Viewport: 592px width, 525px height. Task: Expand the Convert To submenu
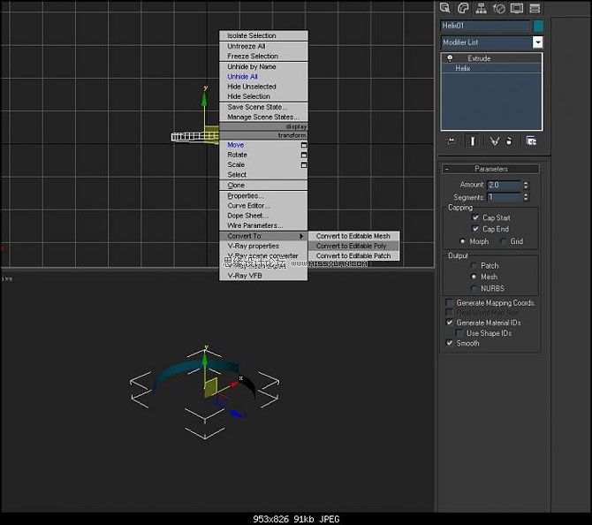pyautogui.click(x=263, y=236)
